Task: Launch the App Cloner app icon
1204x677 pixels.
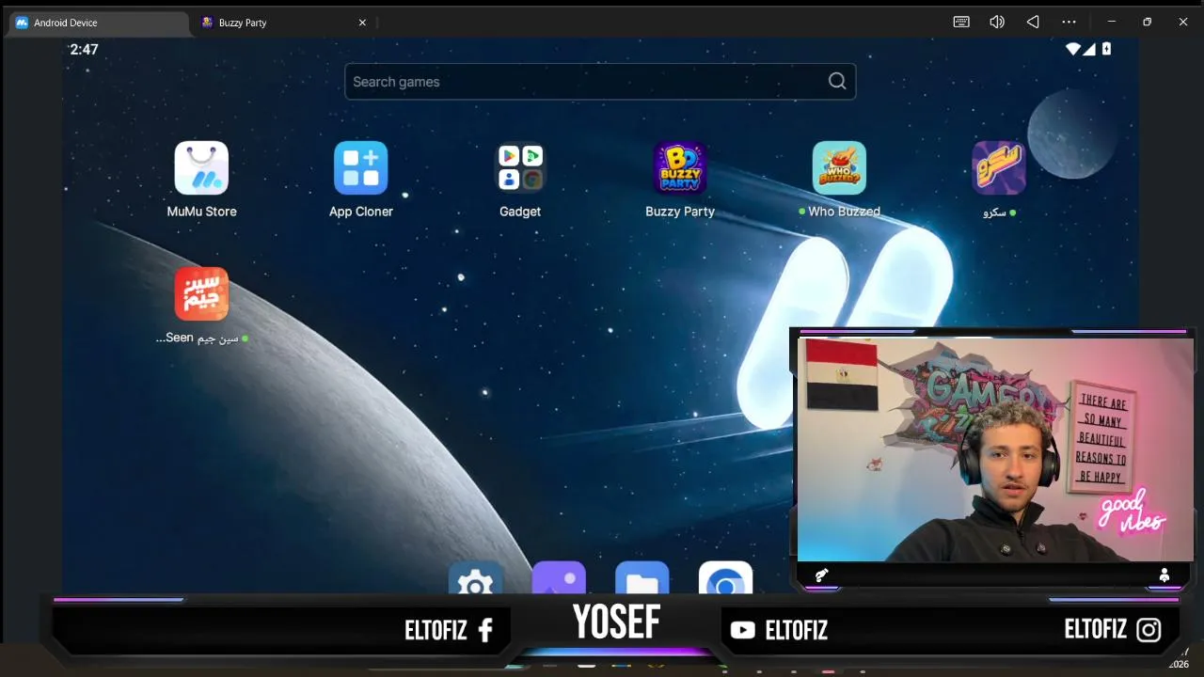Action: (361, 168)
